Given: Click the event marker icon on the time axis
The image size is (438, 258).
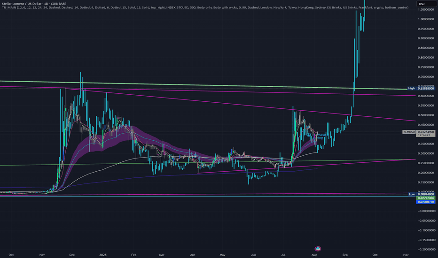Looking at the screenshot, I should tap(318, 249).
